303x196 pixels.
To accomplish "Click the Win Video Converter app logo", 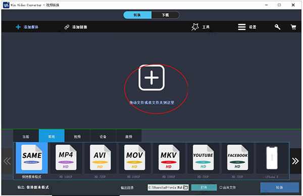I will (x=6, y=5).
